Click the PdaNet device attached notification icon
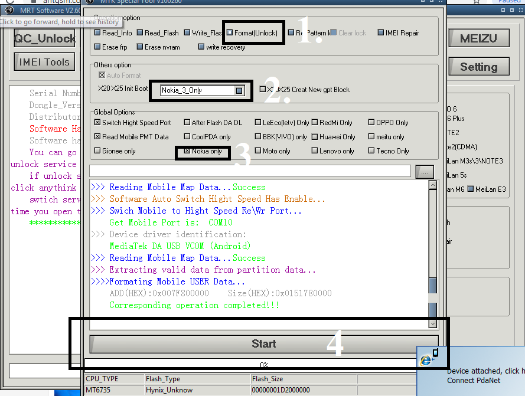The width and height of the screenshot is (525, 396). (x=429, y=358)
